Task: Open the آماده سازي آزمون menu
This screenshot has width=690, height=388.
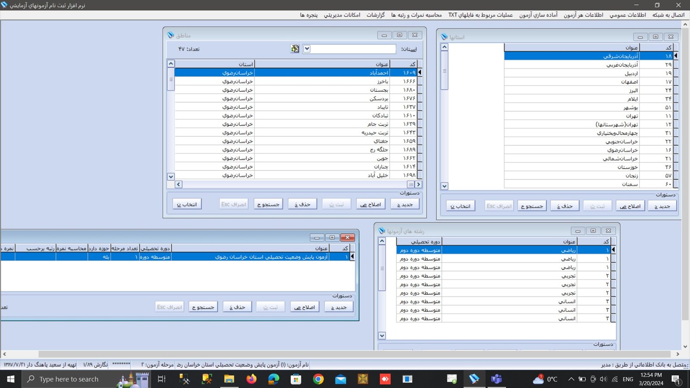Action: click(538, 15)
